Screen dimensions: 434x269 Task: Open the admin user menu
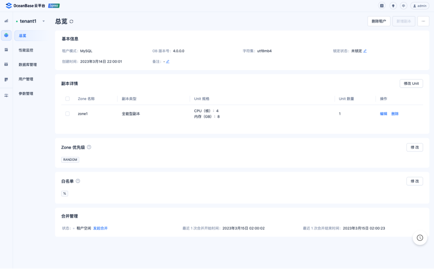click(419, 6)
